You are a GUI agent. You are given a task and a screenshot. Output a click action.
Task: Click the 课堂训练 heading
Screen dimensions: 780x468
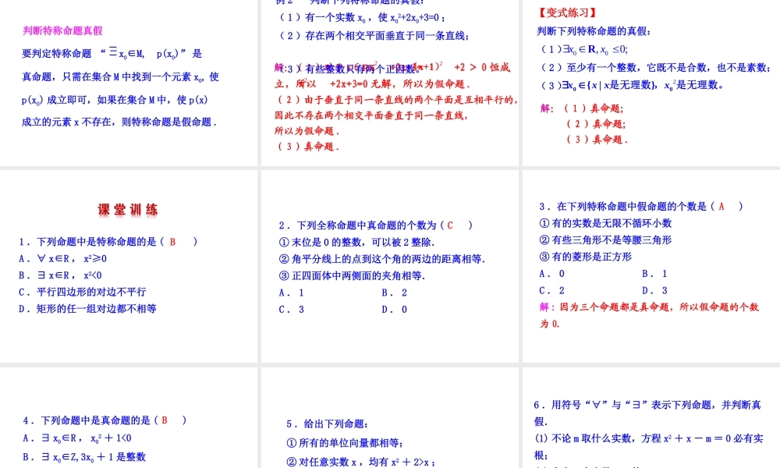[x=126, y=209]
